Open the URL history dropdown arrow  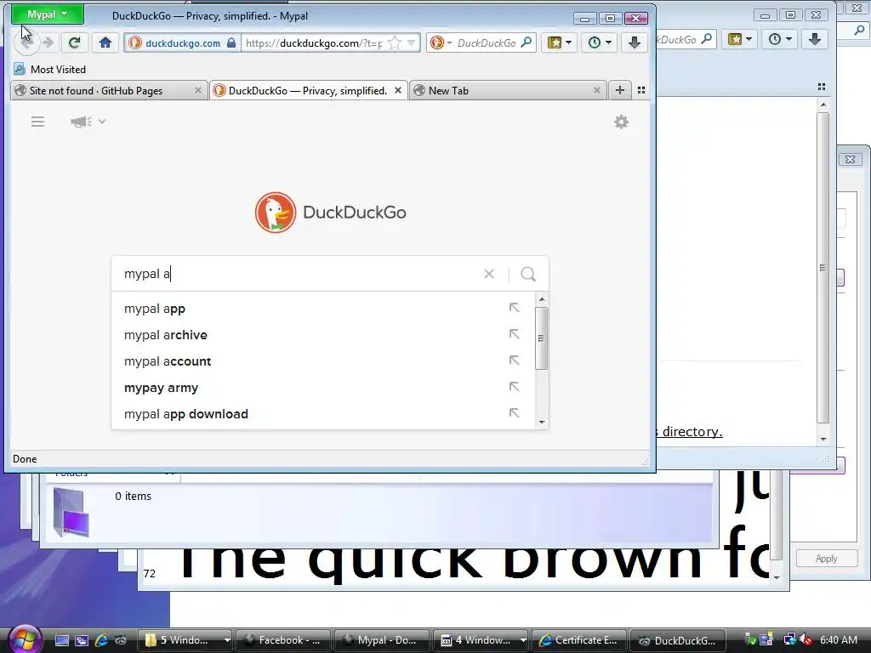(x=411, y=43)
